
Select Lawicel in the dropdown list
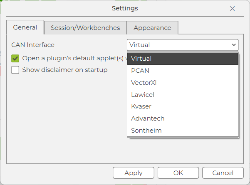tap(183, 95)
